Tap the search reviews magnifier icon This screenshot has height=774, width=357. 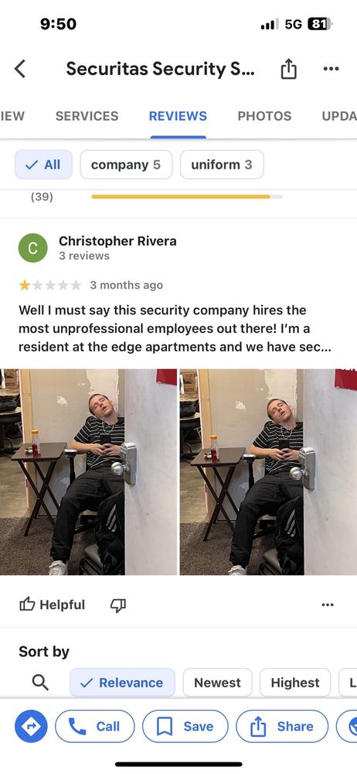(x=40, y=683)
